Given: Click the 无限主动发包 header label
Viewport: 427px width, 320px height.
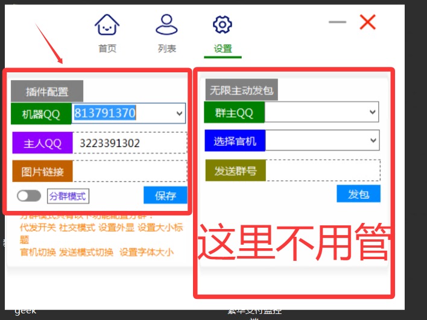Looking at the screenshot, I should [241, 90].
